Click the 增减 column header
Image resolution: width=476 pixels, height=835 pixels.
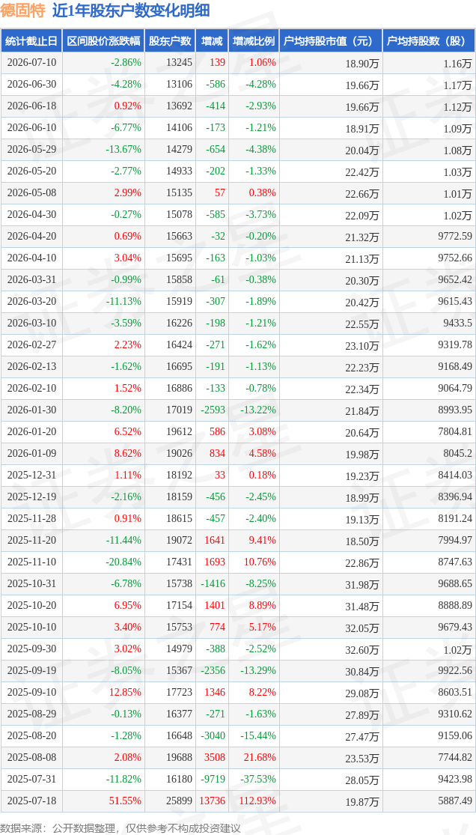(x=212, y=40)
